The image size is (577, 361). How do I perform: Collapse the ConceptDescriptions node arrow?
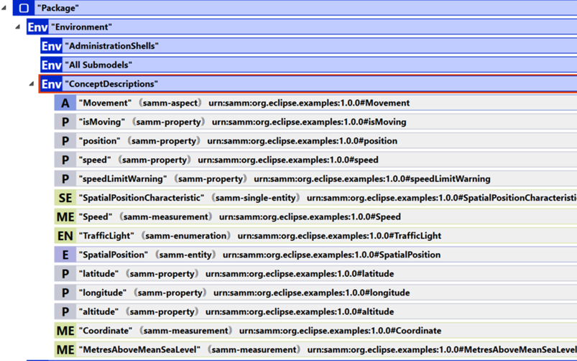point(32,83)
